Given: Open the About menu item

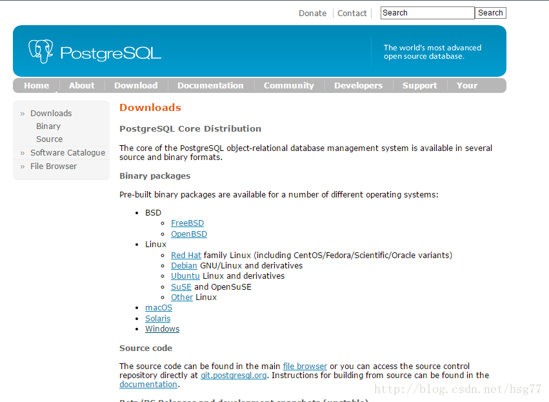Looking at the screenshot, I should (x=81, y=85).
